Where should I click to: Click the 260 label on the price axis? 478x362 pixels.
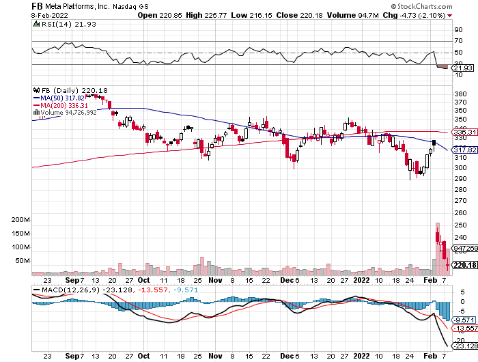[460, 212]
